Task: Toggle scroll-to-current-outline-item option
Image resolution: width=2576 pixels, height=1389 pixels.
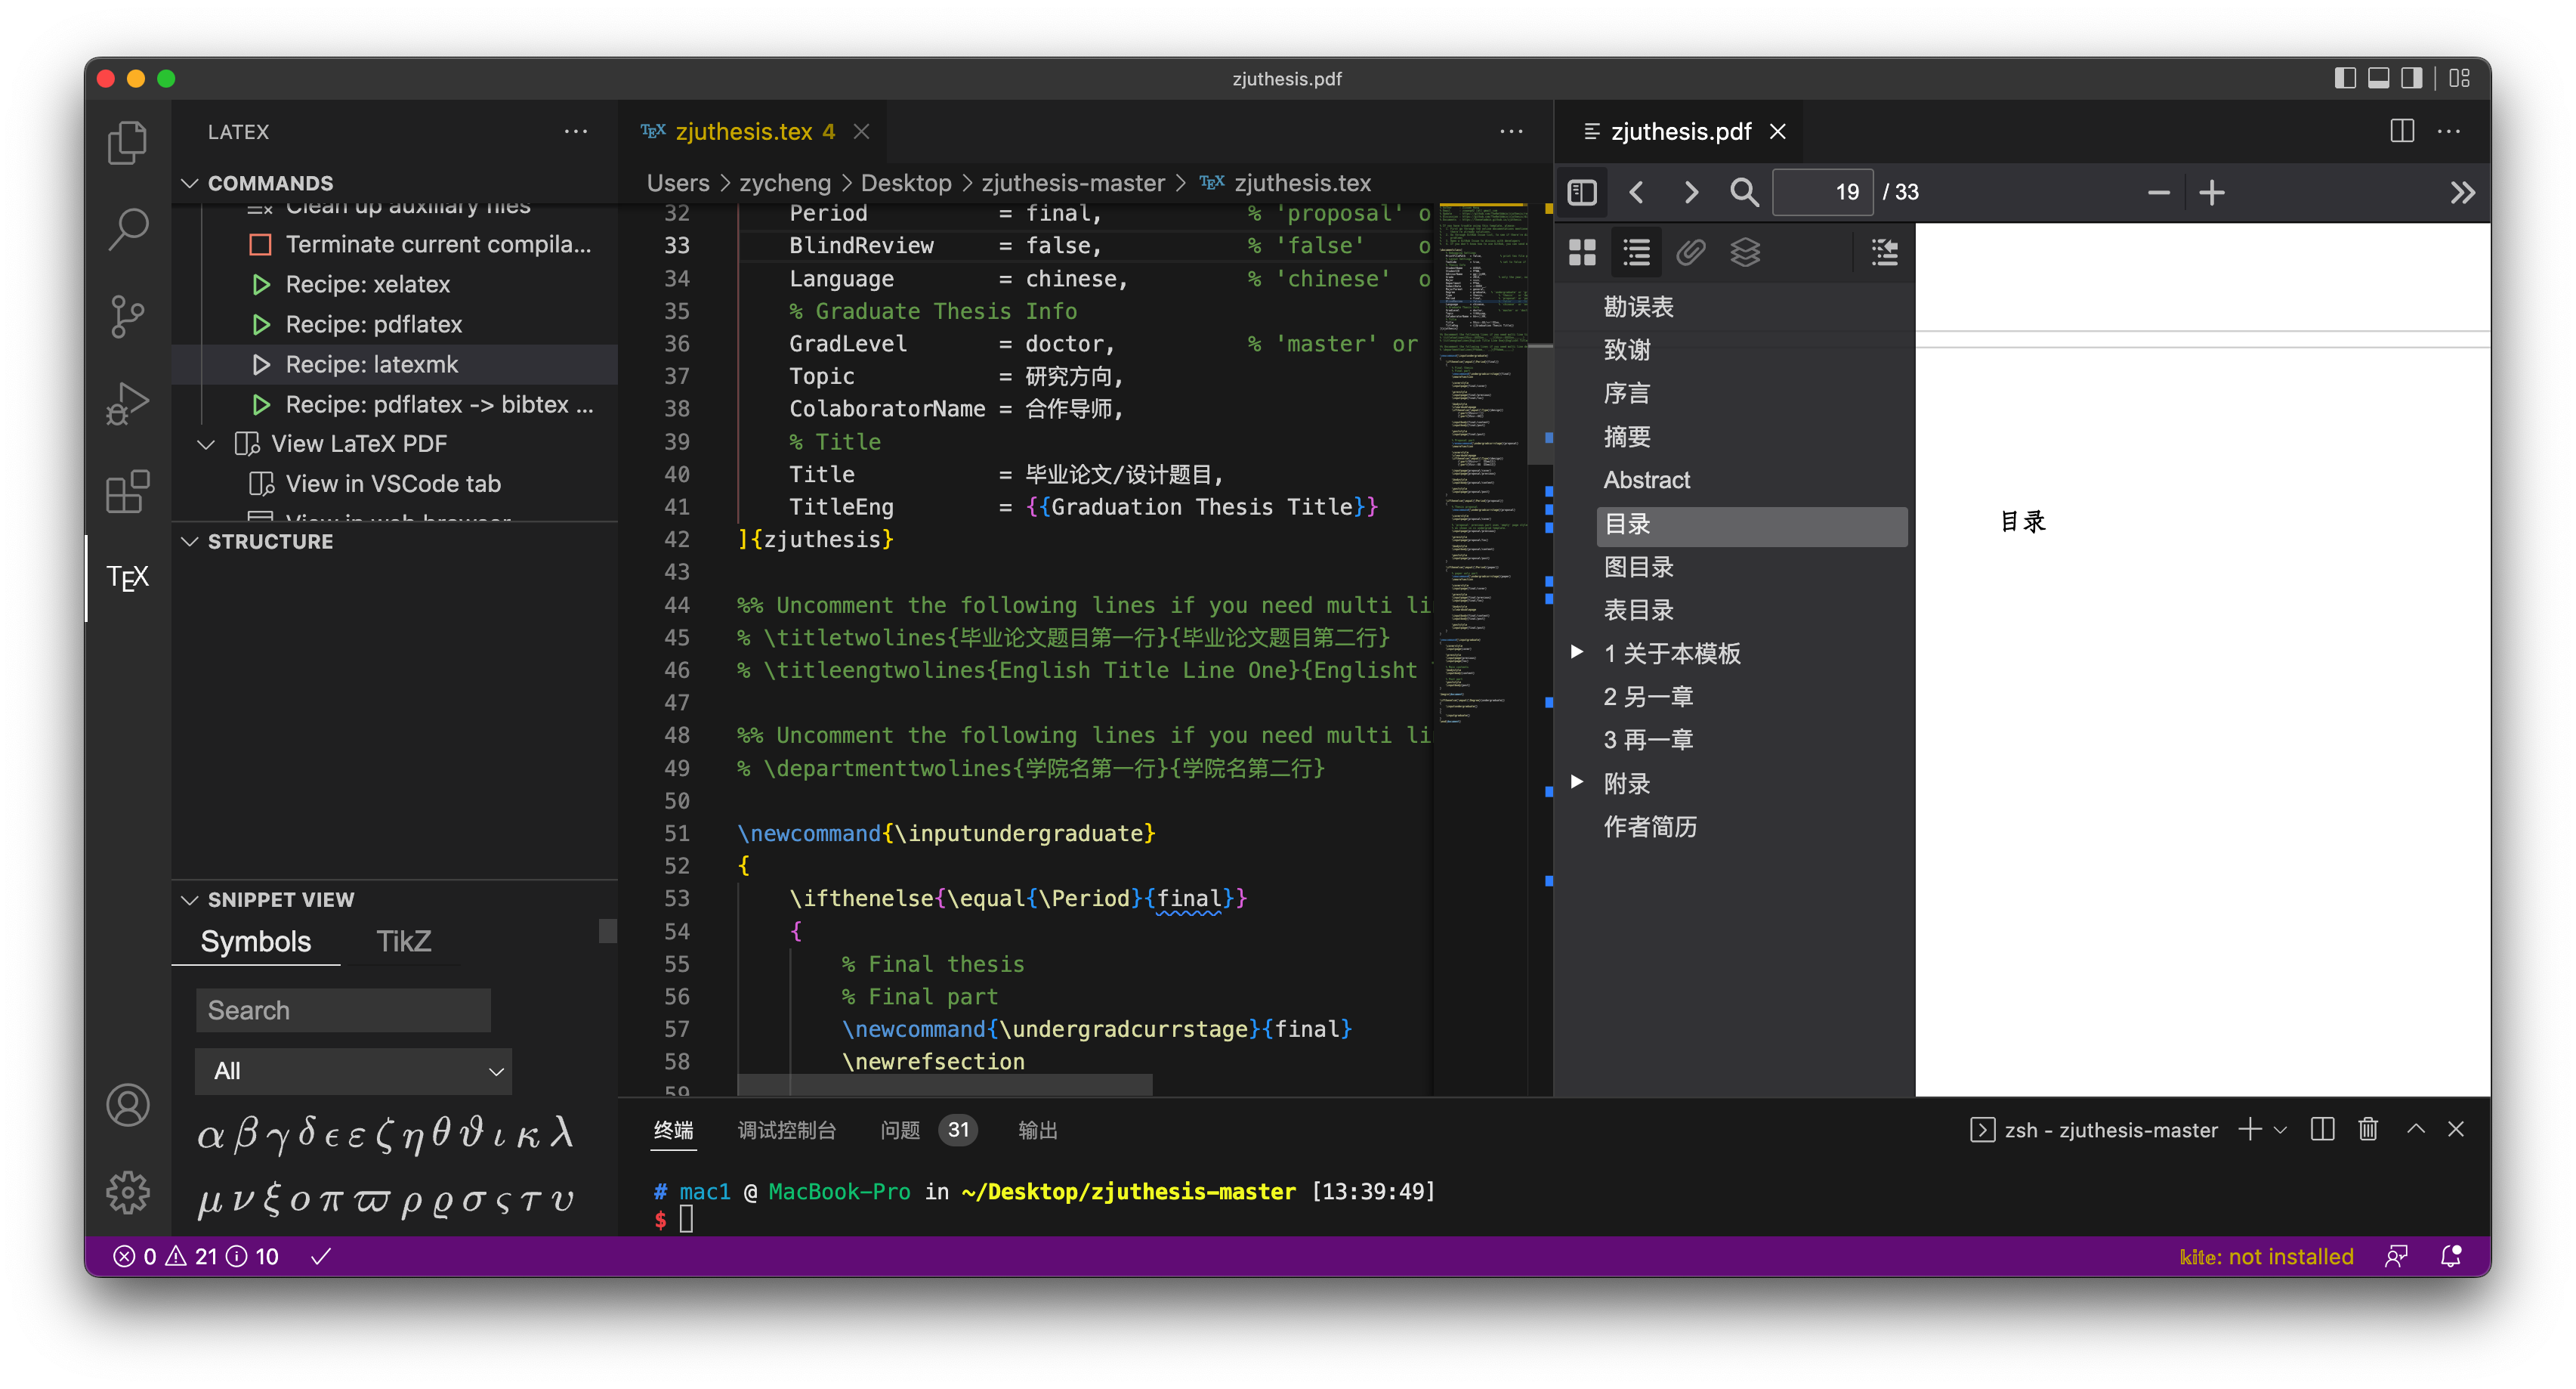Action: 1884,252
